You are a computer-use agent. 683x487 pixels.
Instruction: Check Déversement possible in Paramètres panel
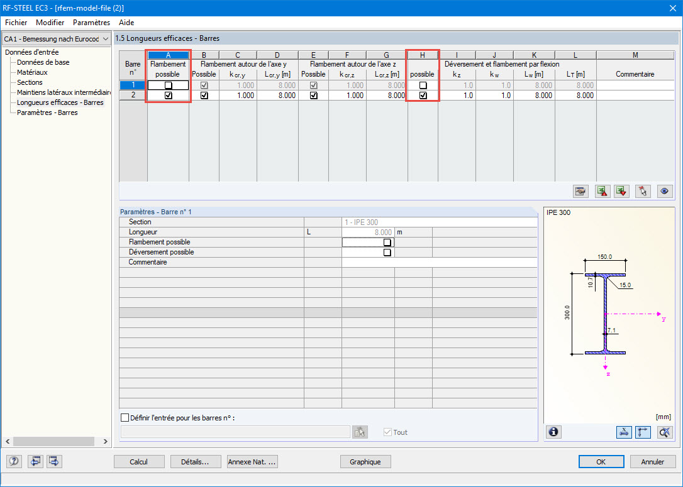pyautogui.click(x=387, y=253)
